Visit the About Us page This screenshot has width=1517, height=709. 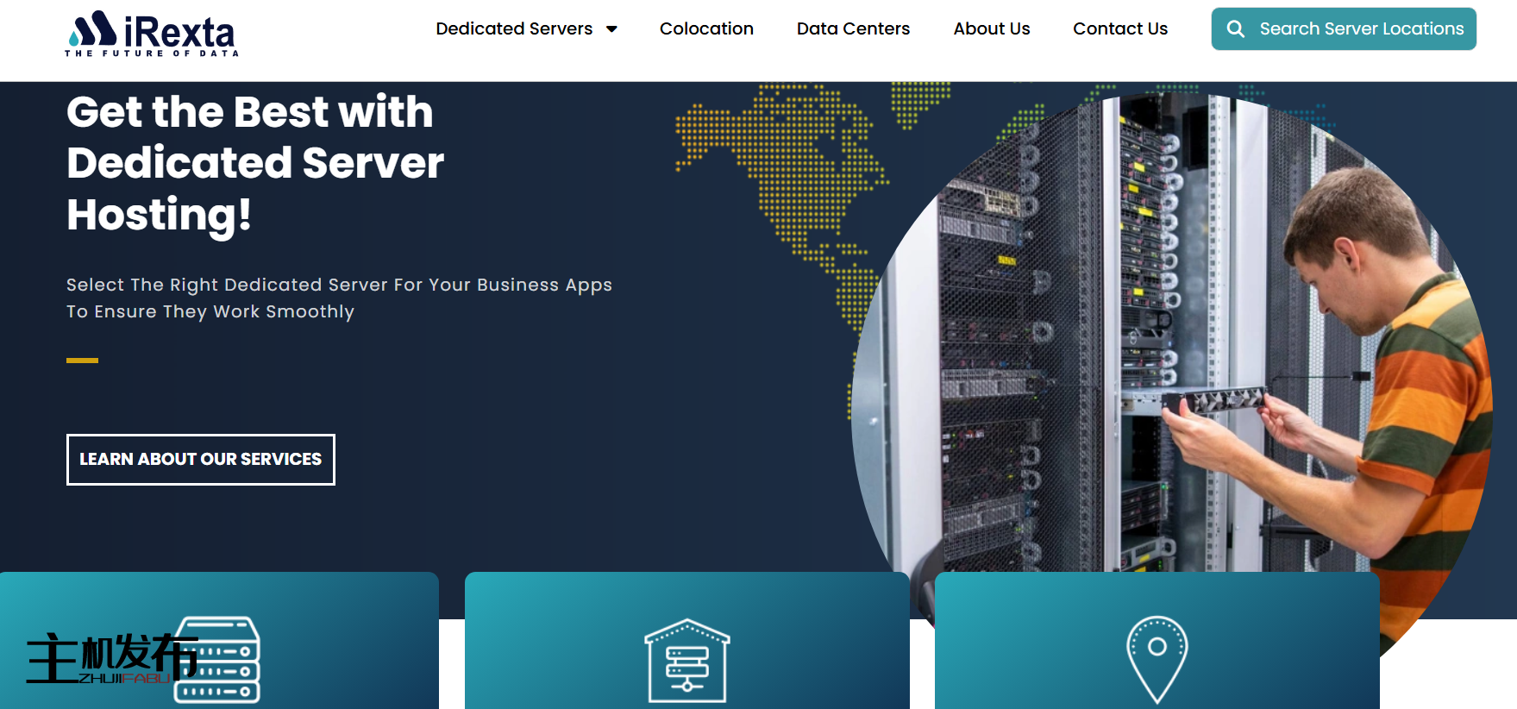point(991,29)
